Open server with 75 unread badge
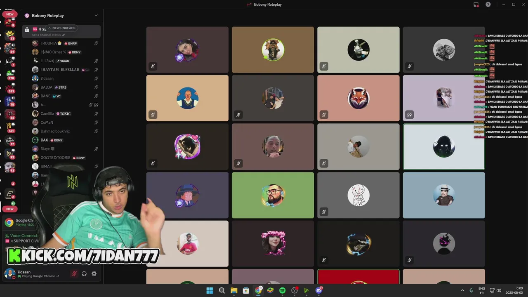 [10, 101]
